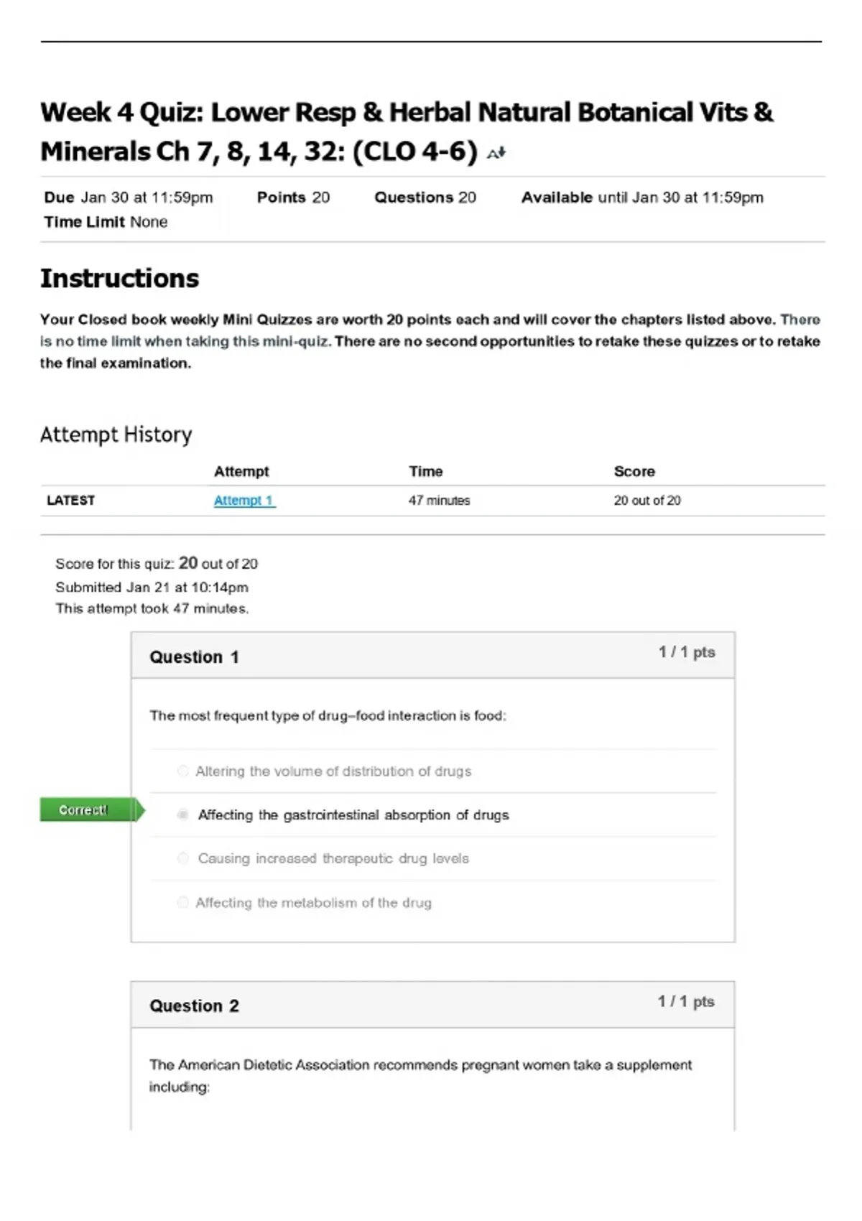Click the Question 2 points label
The height and width of the screenshot is (1221, 862).
(686, 1001)
